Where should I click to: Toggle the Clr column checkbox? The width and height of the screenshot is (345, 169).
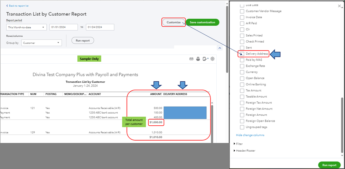pyautogui.click(x=242, y=29)
